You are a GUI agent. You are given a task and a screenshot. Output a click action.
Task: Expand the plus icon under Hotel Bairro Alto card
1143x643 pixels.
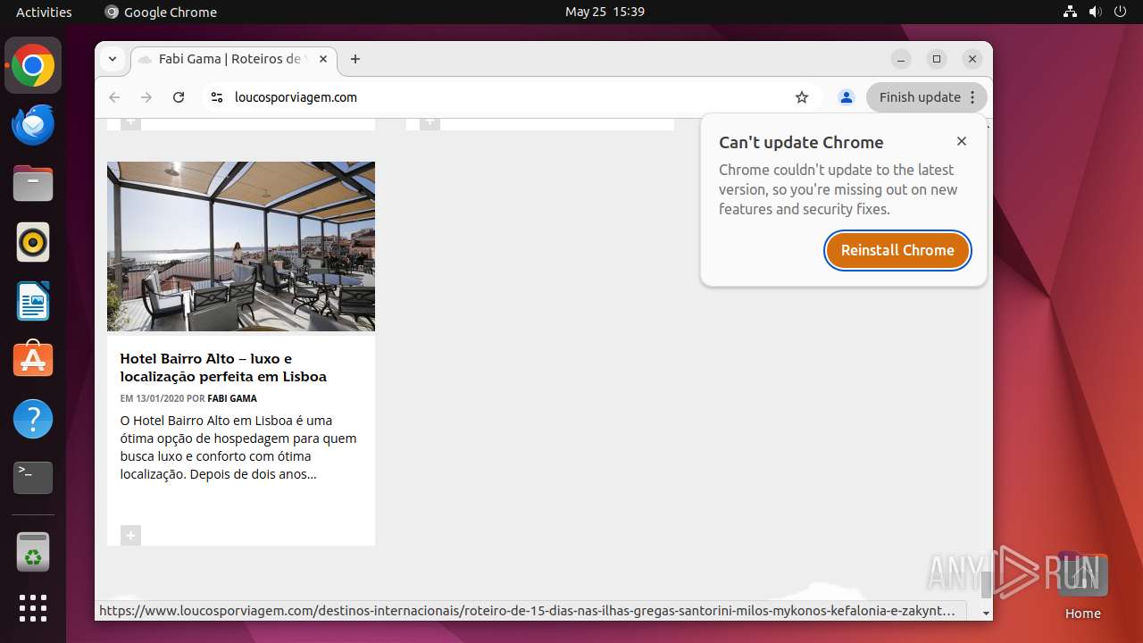(130, 535)
